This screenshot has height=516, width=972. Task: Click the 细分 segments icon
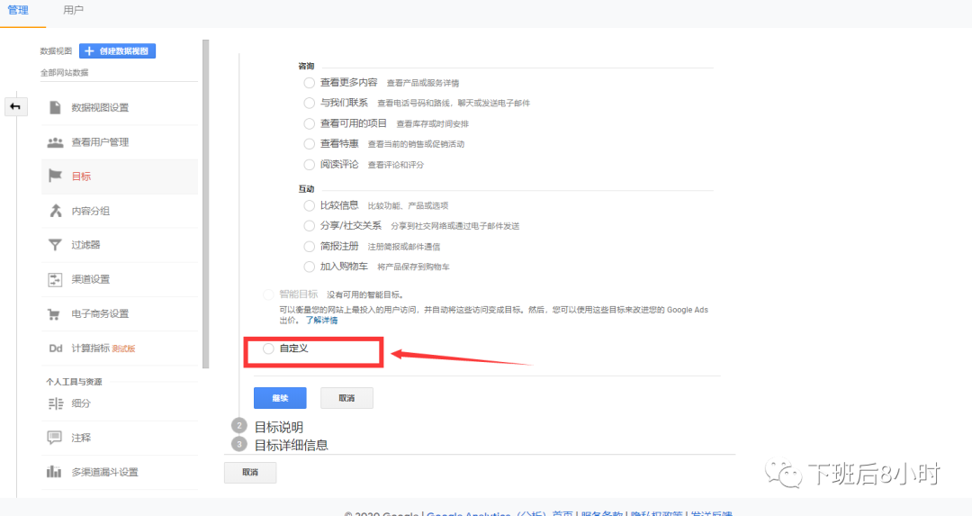tap(55, 403)
